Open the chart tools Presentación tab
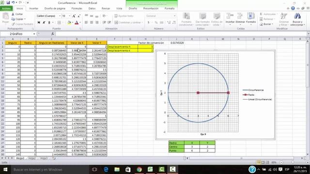This screenshot has width=310, height=174. [x=151, y=9]
